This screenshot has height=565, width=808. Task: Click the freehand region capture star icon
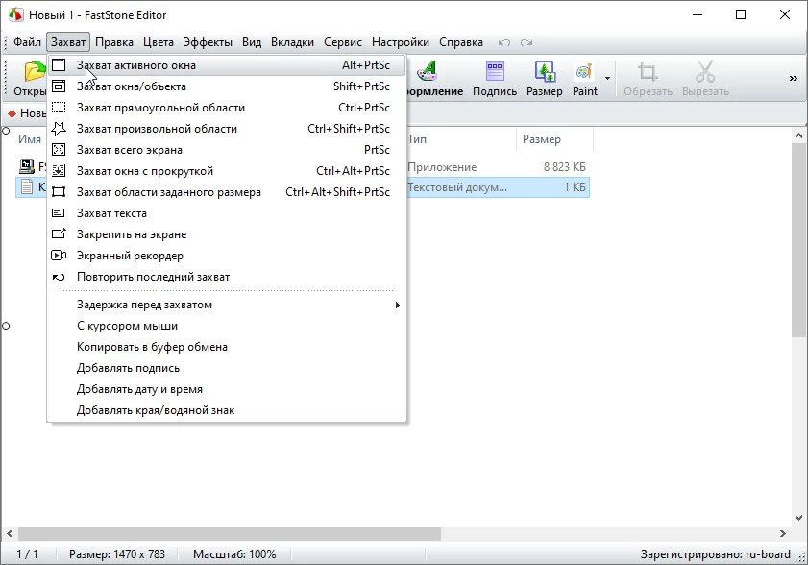coord(59,129)
